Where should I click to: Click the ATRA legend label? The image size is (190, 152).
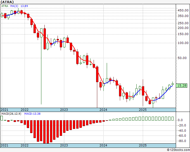[x=5, y=6]
